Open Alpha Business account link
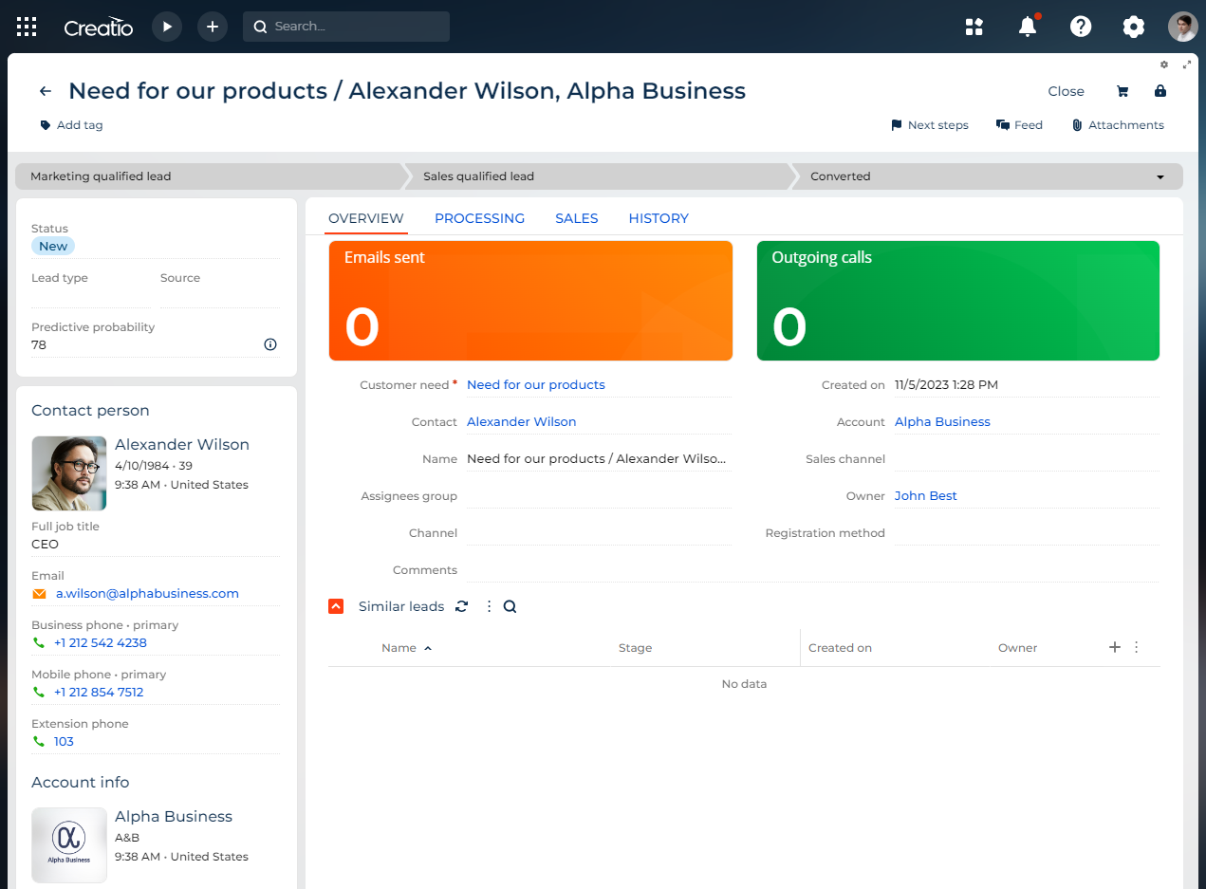Screen dimensions: 1206x889 point(942,422)
